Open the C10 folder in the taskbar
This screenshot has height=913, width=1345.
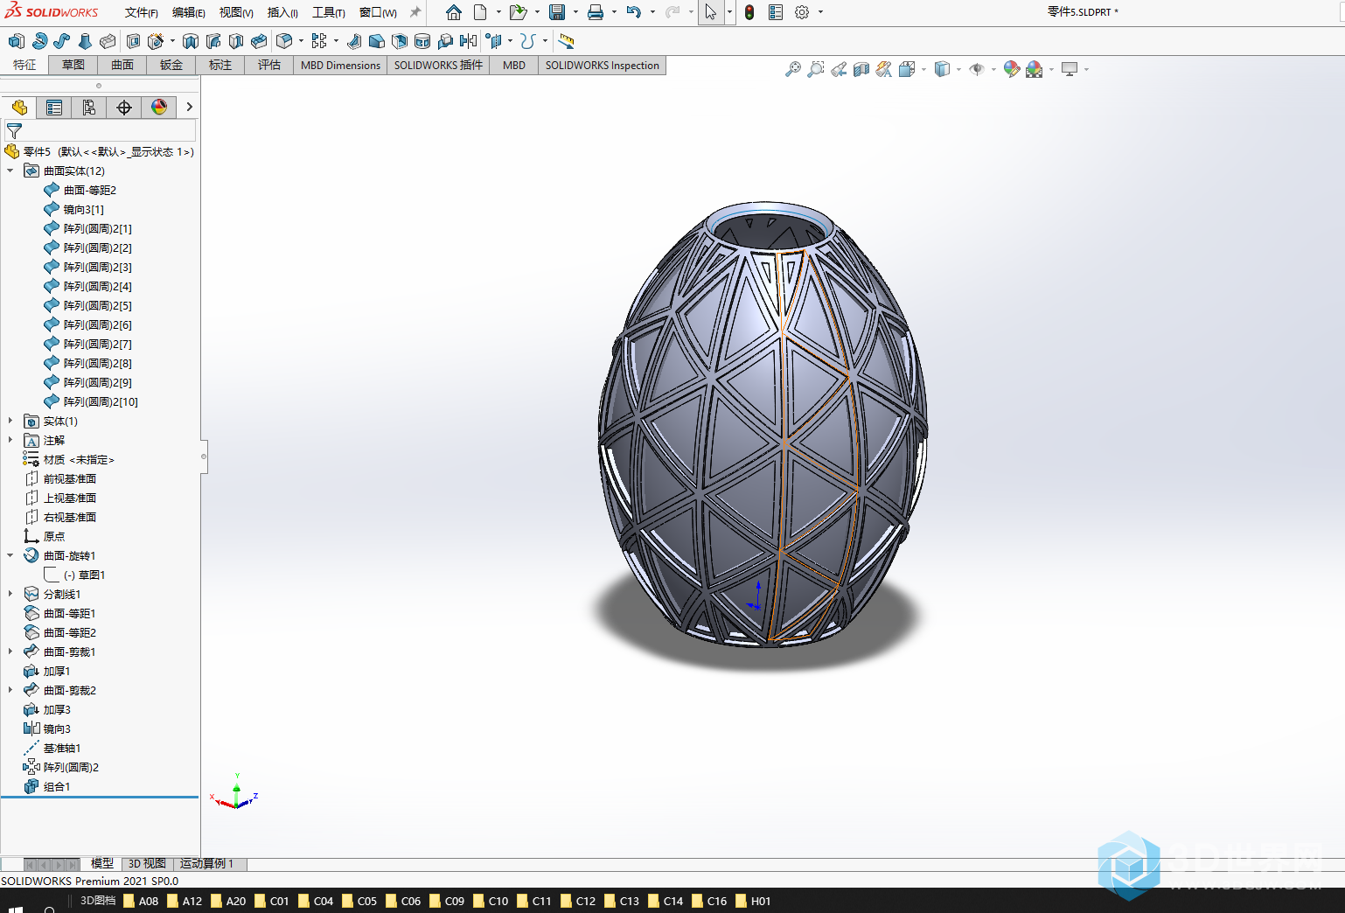[x=491, y=901]
